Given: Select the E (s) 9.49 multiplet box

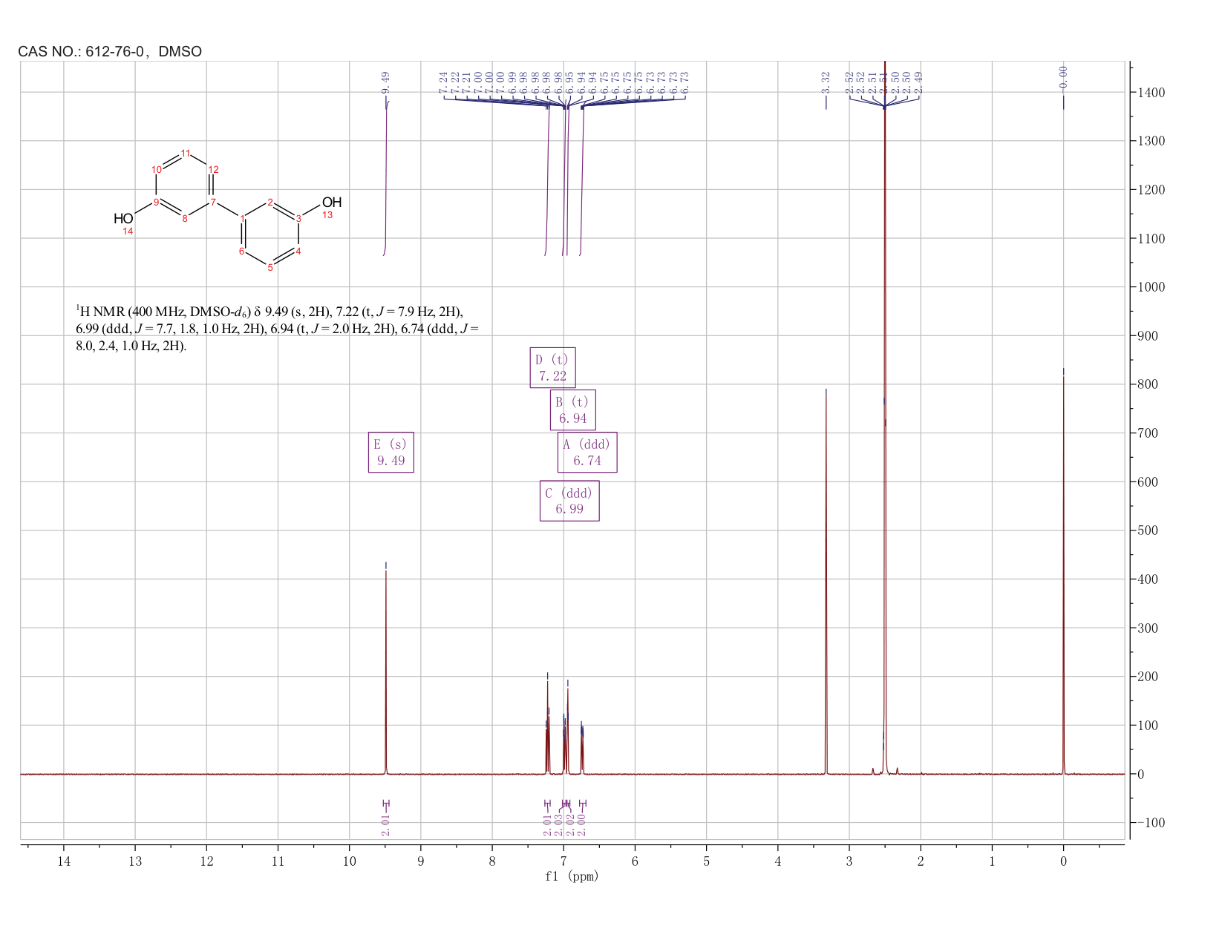Looking at the screenshot, I should [x=391, y=453].
